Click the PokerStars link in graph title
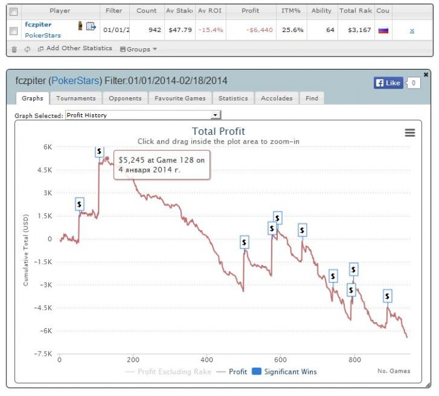This screenshot has height=396, width=439. 75,81
